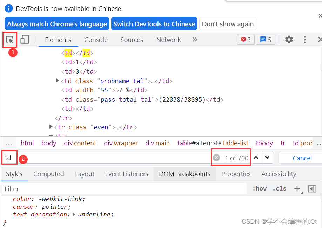The width and height of the screenshot is (322, 228).
Task: Toggle the computed styles sidebar icon
Action: coord(312,189)
